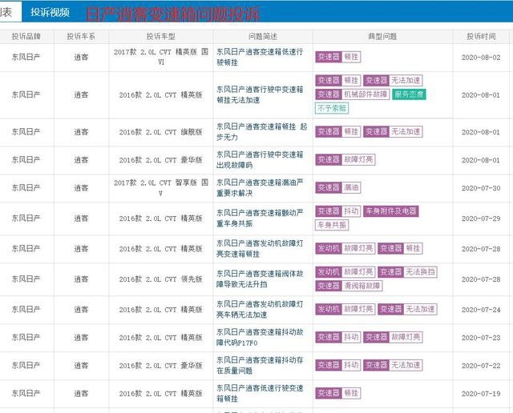Click 变速器 抖动 tag in 2020-07-29 row

[x=338, y=211]
